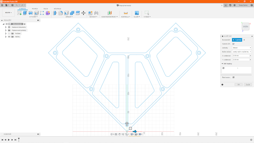Open the Návrh workspace dropdown
This screenshot has height=143, width=254.
point(9,13)
